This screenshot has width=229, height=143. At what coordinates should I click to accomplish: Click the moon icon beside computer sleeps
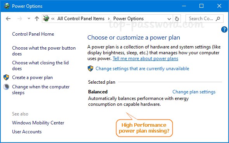6,87
